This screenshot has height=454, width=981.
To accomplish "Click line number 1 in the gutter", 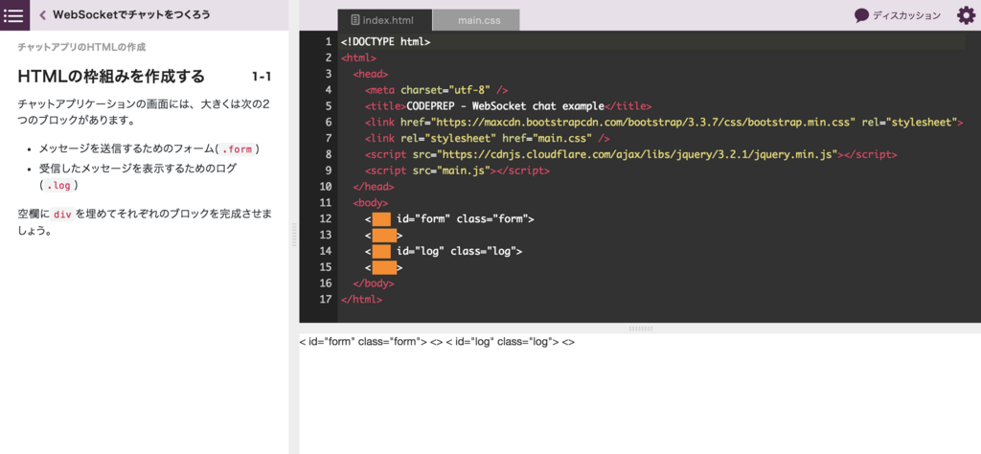I will coord(329,42).
